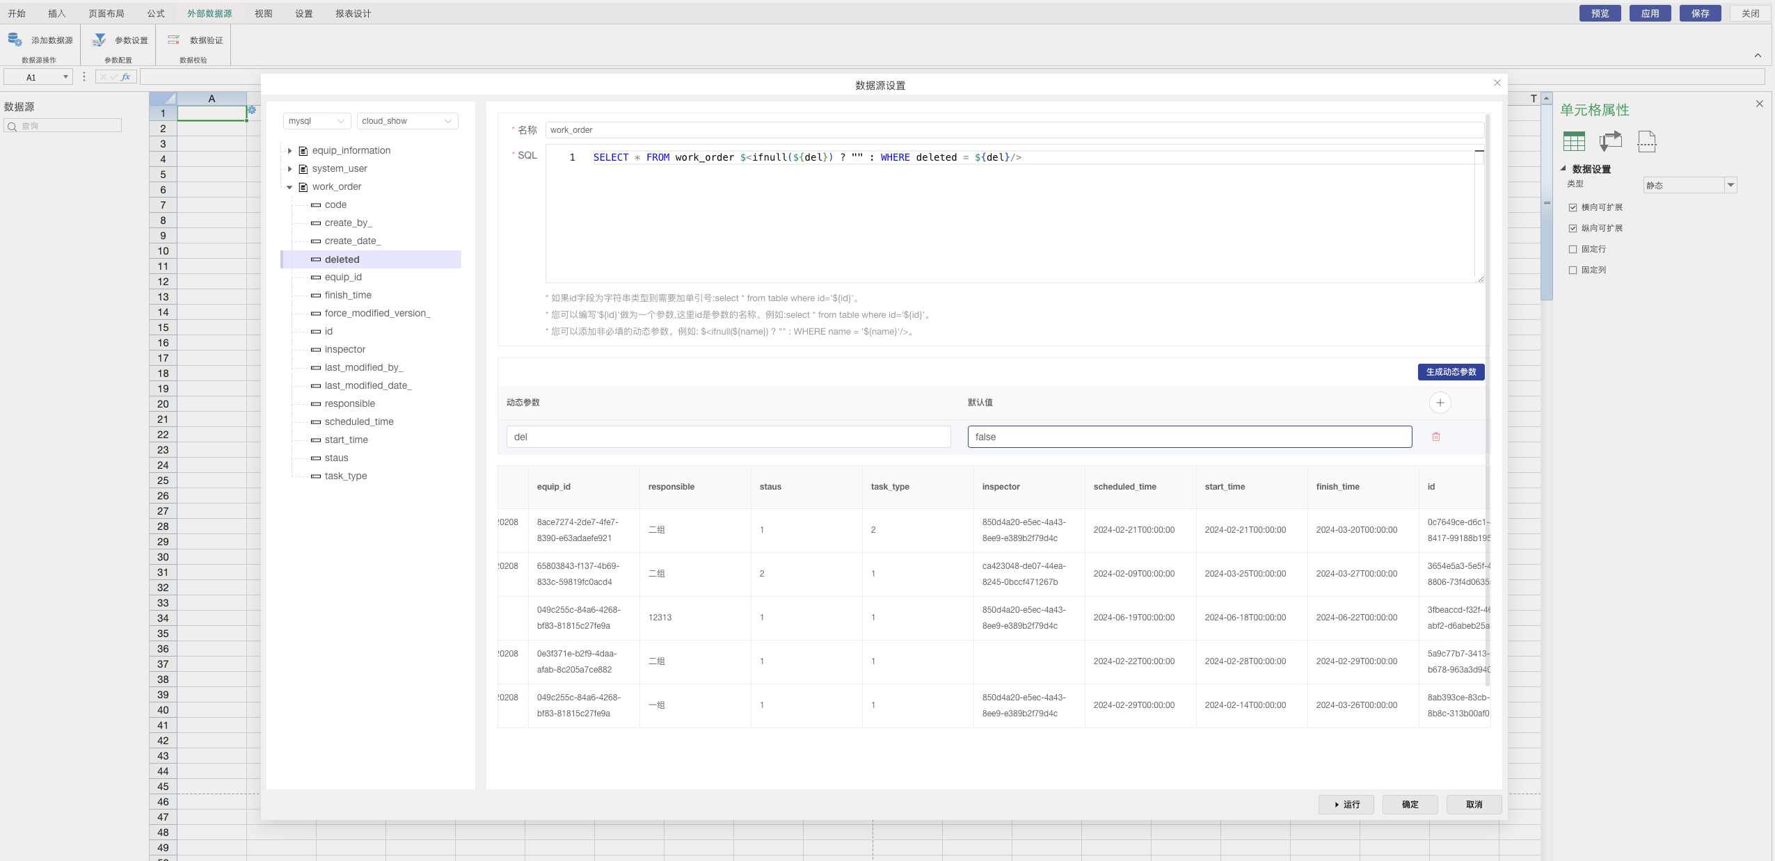This screenshot has height=861, width=1775.
Task: Select the deleted column in tree
Action: coord(371,259)
